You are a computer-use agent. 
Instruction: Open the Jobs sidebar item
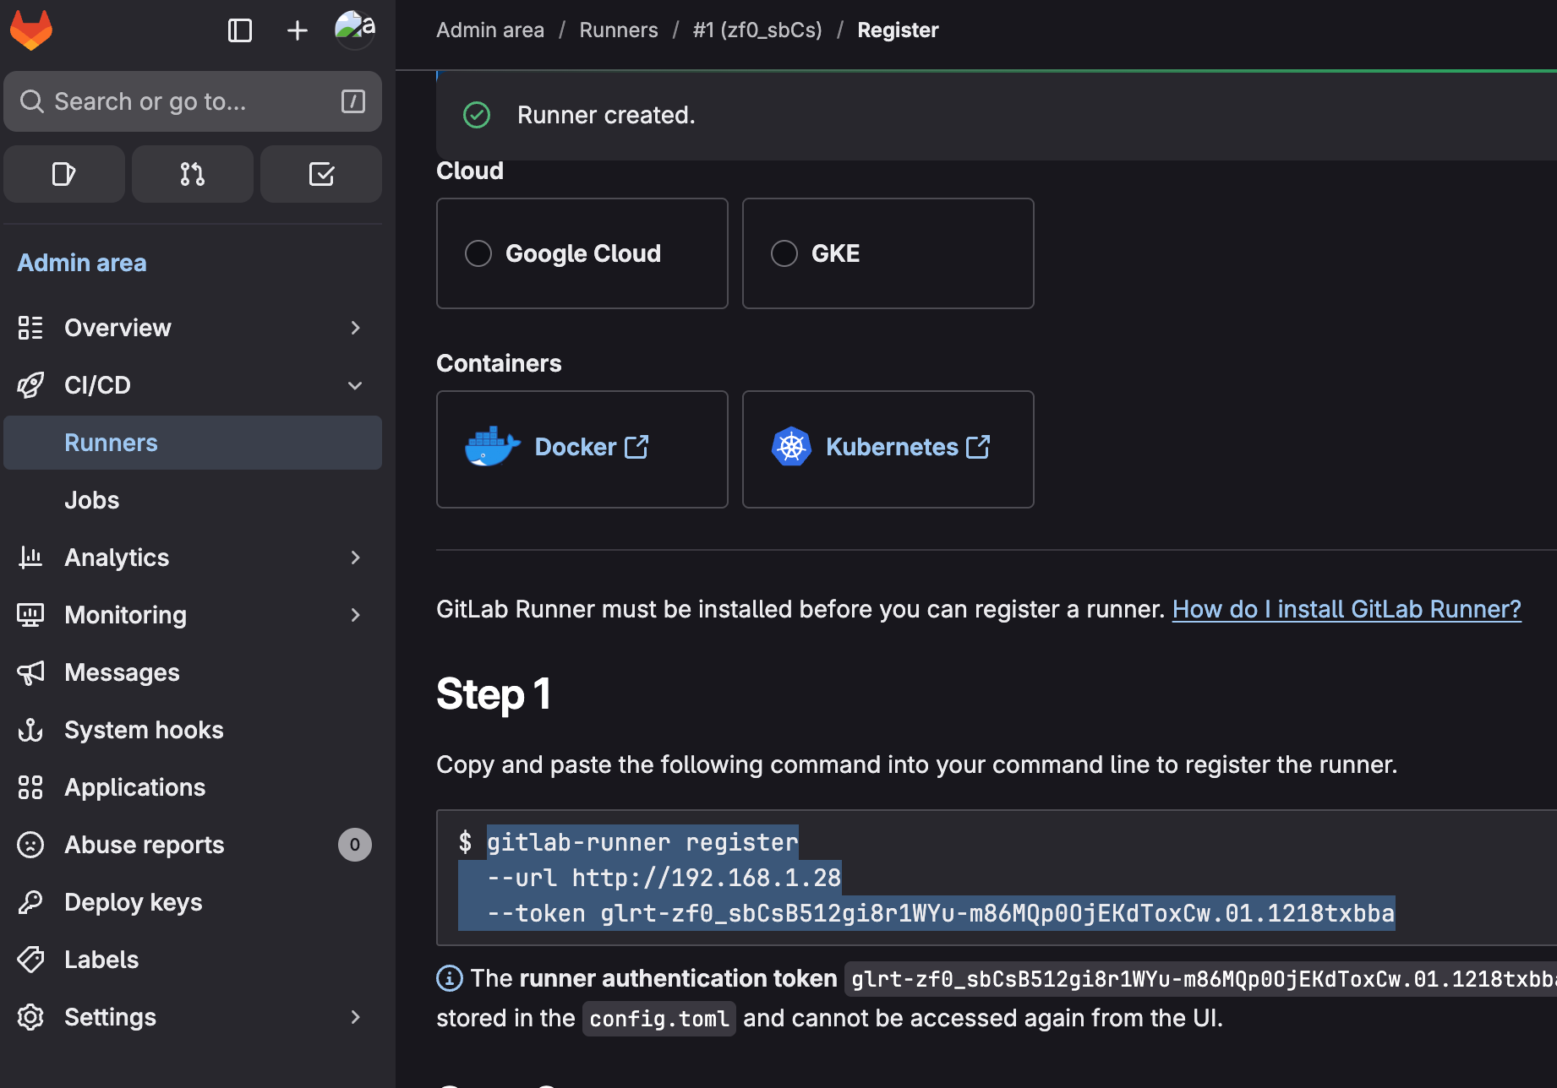[x=193, y=500]
